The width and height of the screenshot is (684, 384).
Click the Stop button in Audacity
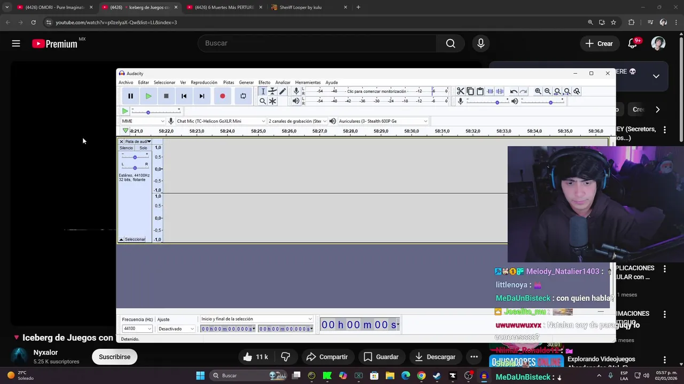point(166,96)
